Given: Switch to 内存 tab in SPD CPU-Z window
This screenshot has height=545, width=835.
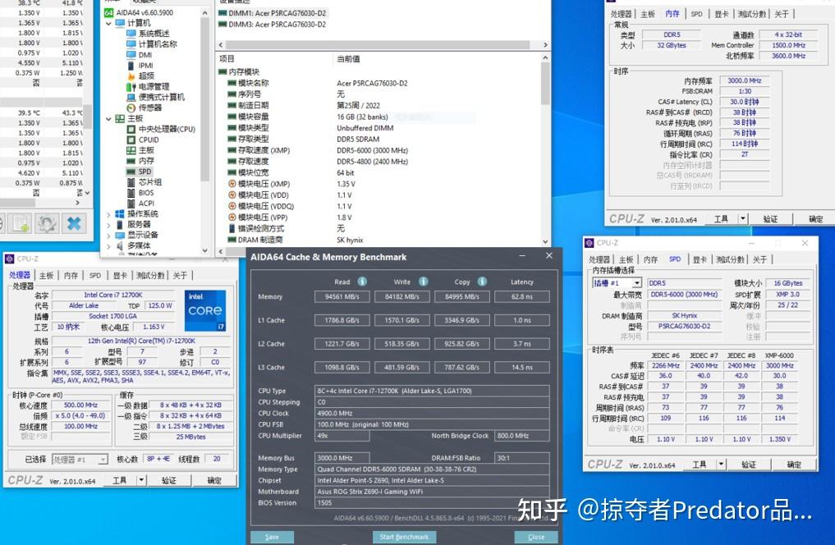Looking at the screenshot, I should pos(650,259).
